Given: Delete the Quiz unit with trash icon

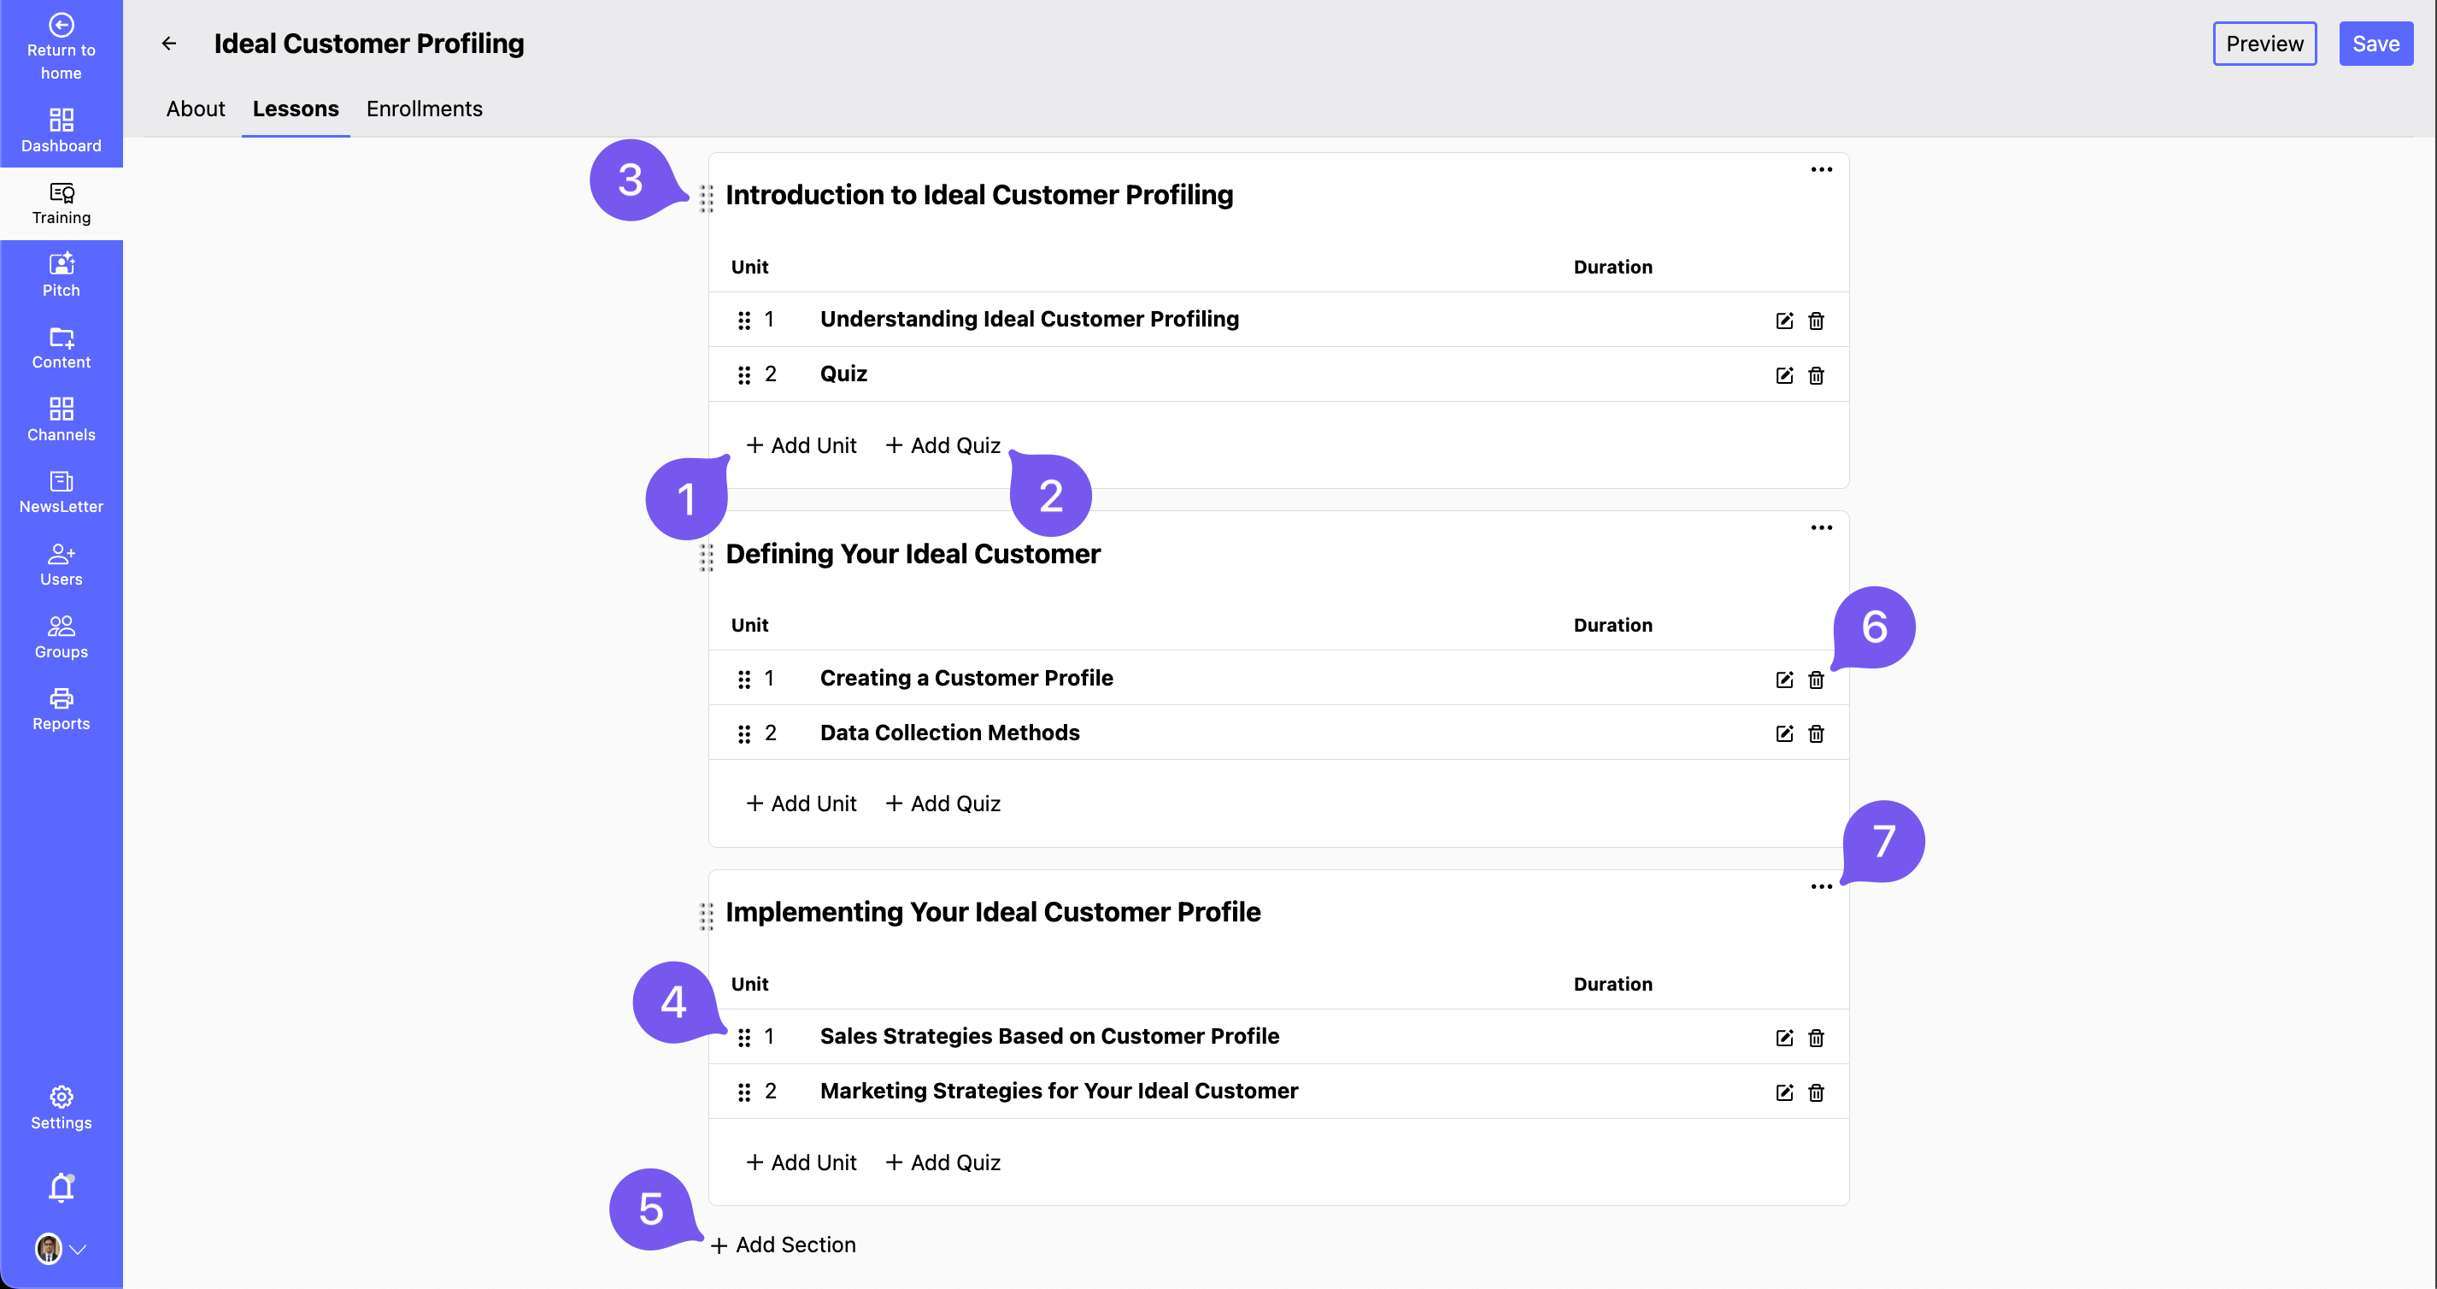Looking at the screenshot, I should (x=1816, y=376).
